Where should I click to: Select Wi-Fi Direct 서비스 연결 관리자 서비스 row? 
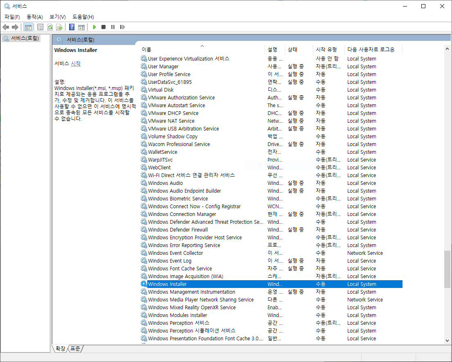point(271,175)
